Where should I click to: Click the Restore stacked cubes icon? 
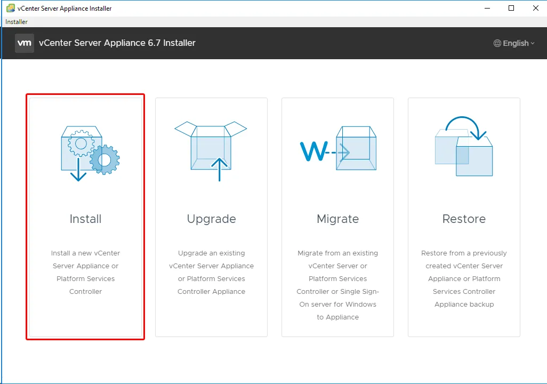[x=464, y=146]
